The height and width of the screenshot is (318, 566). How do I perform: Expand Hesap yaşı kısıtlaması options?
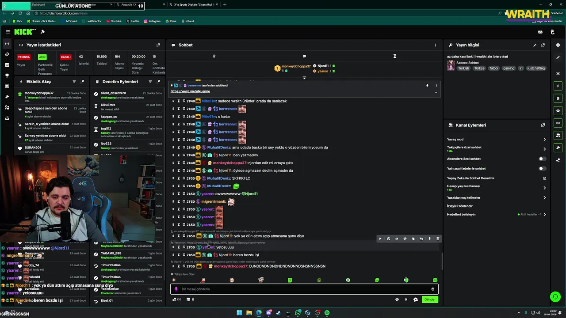544,188
